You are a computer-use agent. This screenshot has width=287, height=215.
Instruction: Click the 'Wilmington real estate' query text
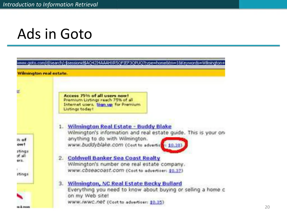(x=43, y=73)
